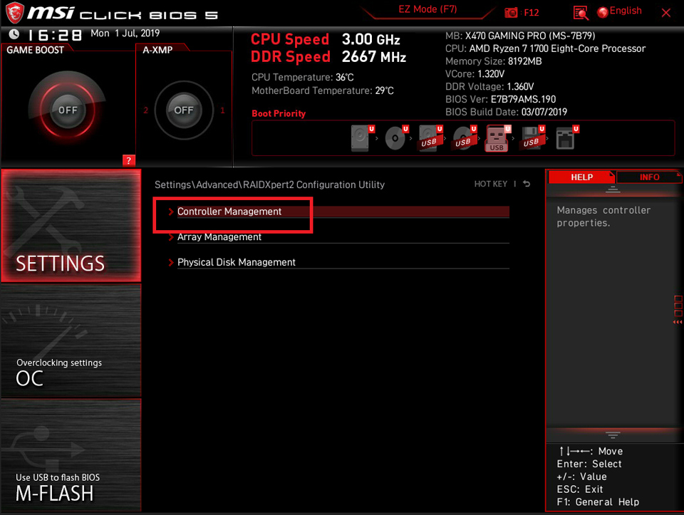Expand Array Management
Viewport: 684px width, 515px height.
pos(338,236)
